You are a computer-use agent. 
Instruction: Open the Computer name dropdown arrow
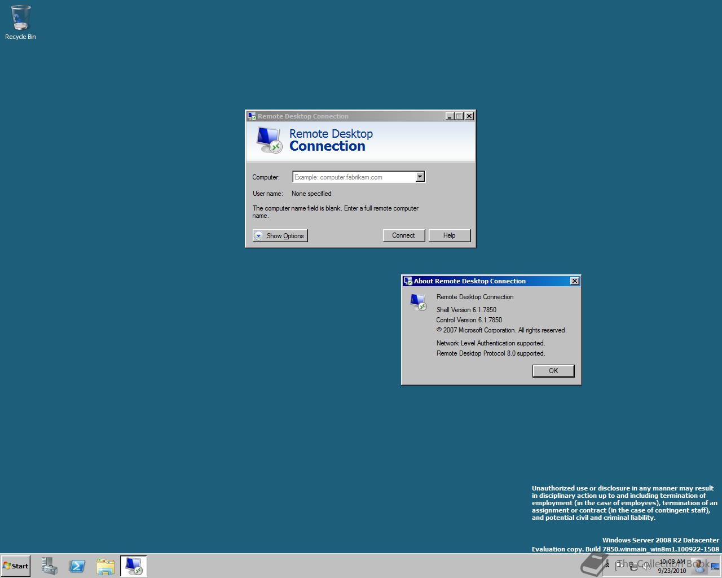tap(420, 177)
